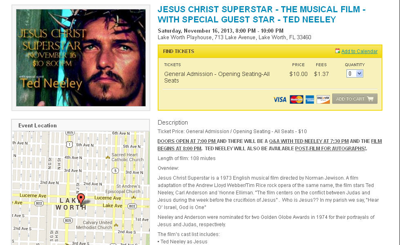The height and width of the screenshot is (245, 400).
Task: Open the ticket Quantity dropdown
Action: pos(355,73)
